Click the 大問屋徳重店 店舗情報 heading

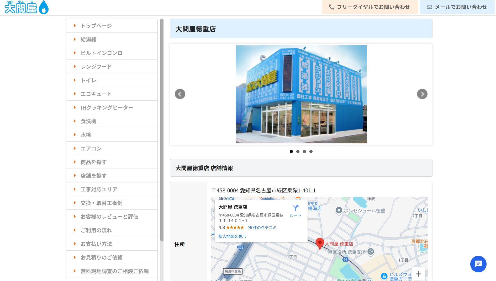tap(204, 168)
